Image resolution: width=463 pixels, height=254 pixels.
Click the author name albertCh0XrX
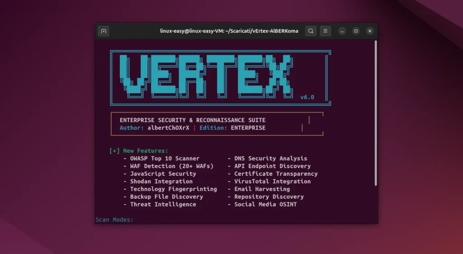pos(168,128)
